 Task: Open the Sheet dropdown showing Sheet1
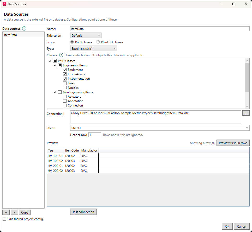[x=160, y=128]
